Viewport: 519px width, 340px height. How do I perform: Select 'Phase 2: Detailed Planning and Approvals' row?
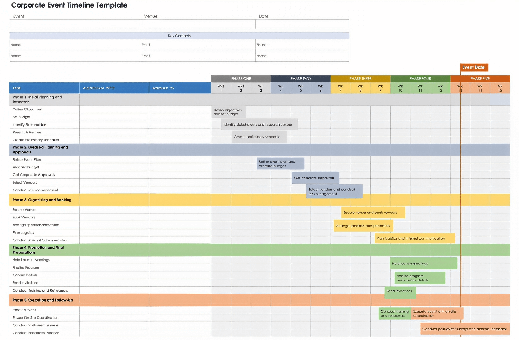[259, 150]
